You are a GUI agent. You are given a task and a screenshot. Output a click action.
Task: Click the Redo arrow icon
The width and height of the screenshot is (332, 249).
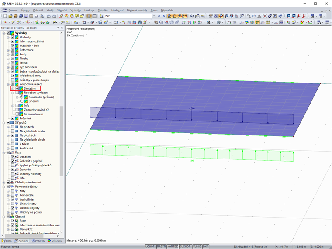(54, 16)
